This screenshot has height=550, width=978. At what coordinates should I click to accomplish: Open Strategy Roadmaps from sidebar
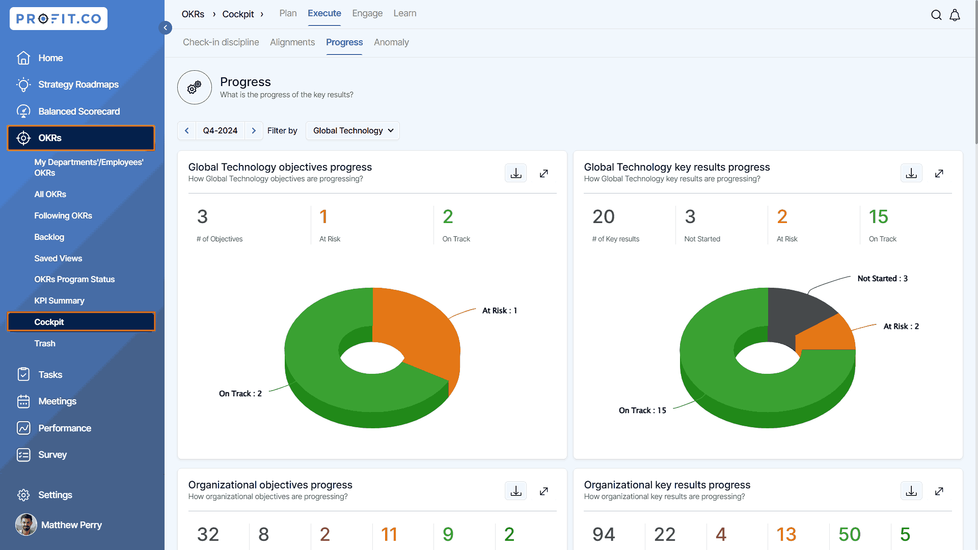(78, 85)
